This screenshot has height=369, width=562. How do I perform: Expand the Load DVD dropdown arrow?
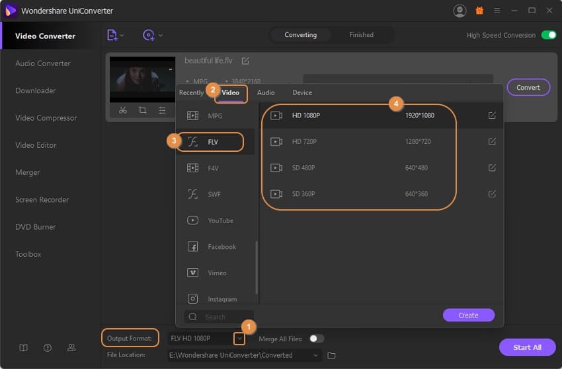pos(161,35)
